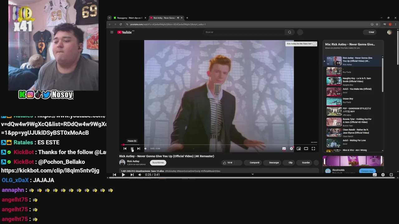Click the #RickAstley hashtag link

click(x=171, y=171)
